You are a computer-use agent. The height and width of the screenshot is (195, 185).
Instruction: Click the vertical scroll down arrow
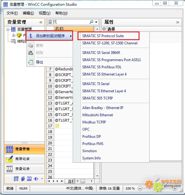[x=97, y=176]
